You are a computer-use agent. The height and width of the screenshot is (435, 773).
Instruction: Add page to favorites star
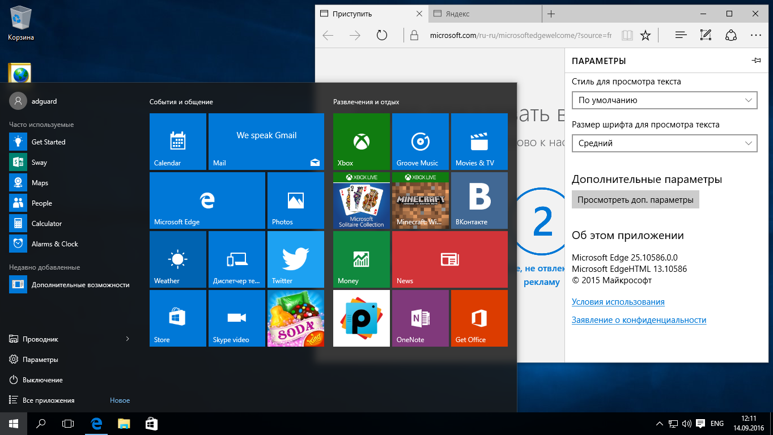pyautogui.click(x=645, y=36)
